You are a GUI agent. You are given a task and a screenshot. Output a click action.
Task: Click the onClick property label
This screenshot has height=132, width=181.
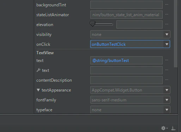43,44
